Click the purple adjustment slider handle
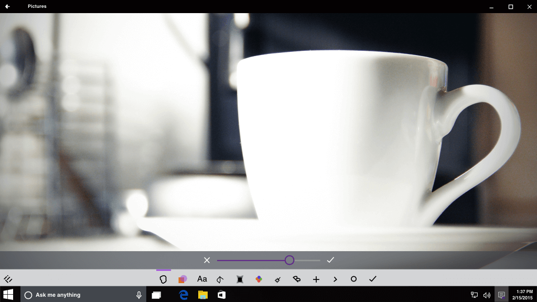The image size is (537, 302). (x=289, y=260)
